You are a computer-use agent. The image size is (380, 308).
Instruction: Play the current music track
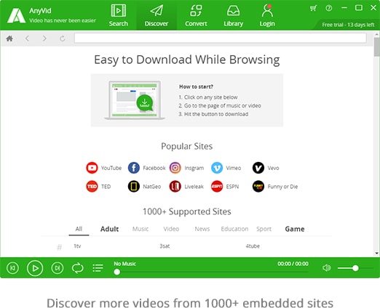click(35, 268)
